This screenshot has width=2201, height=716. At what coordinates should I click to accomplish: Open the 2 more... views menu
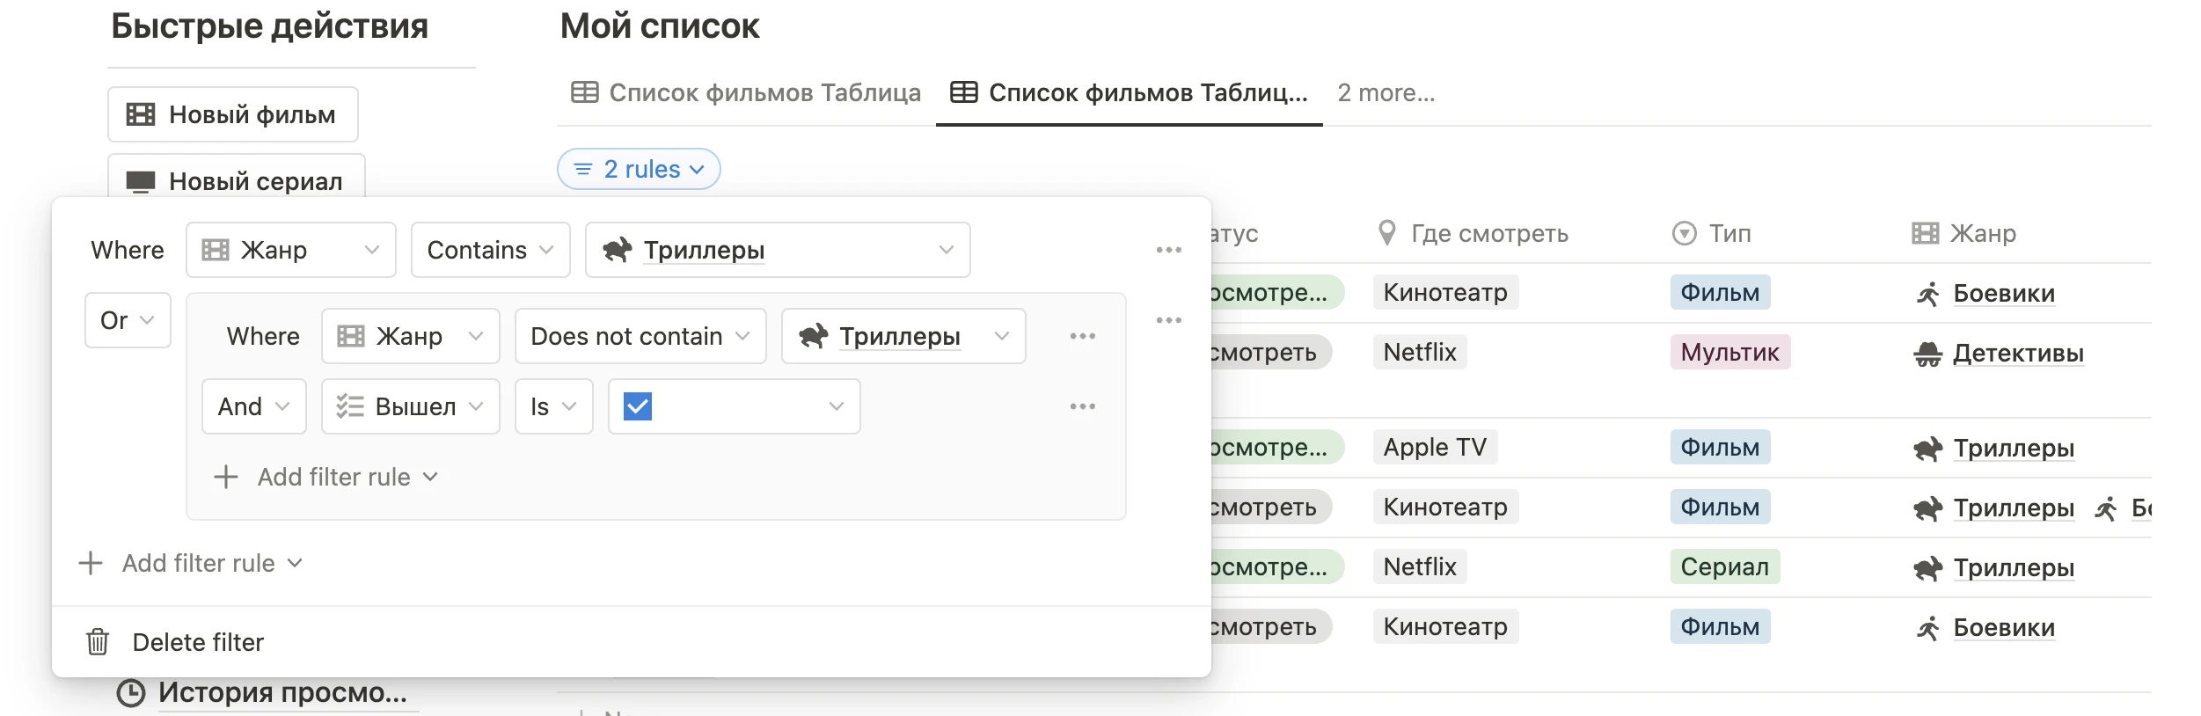[x=1386, y=92]
